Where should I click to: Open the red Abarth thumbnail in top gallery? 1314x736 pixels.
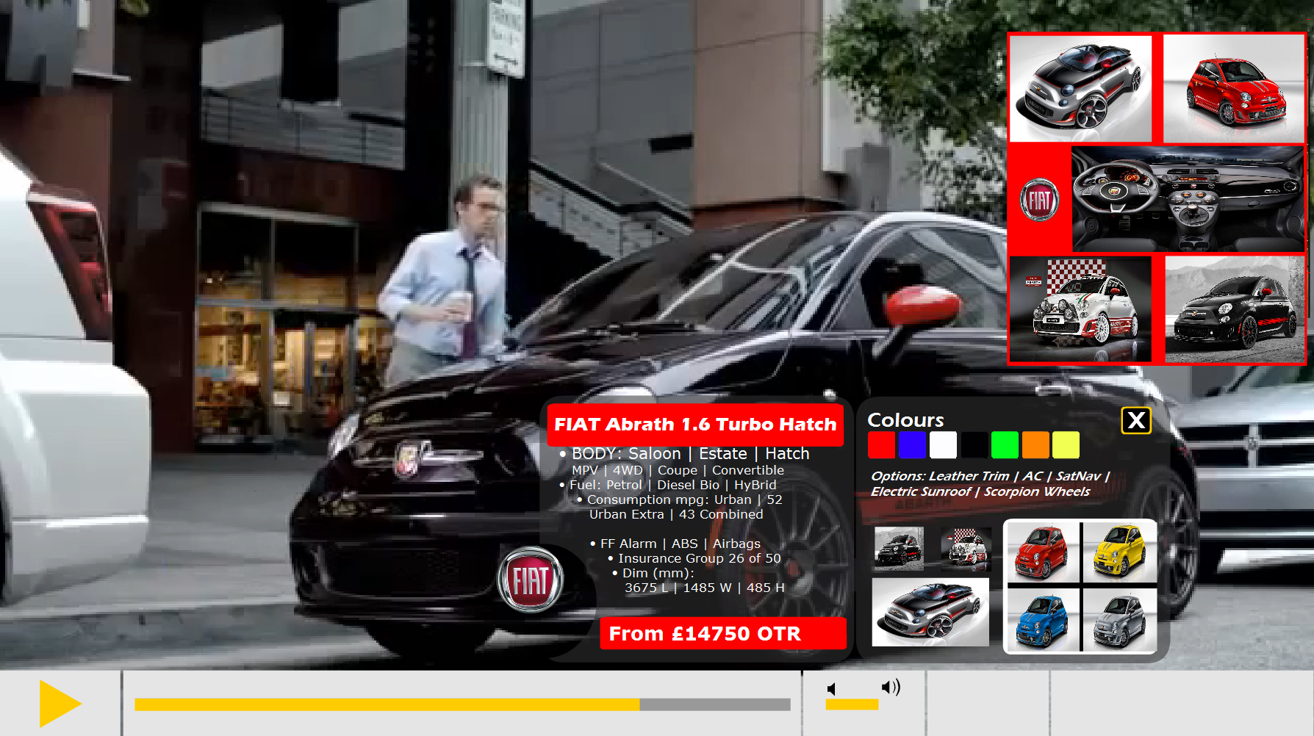[x=1233, y=88]
